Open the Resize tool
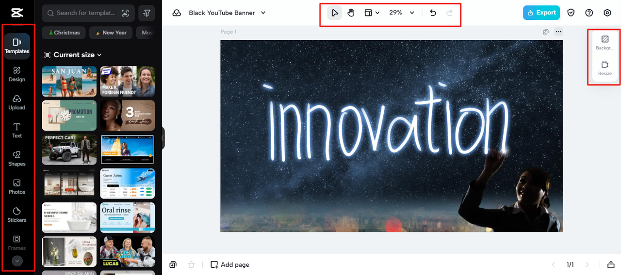This screenshot has width=621, height=275. click(605, 68)
